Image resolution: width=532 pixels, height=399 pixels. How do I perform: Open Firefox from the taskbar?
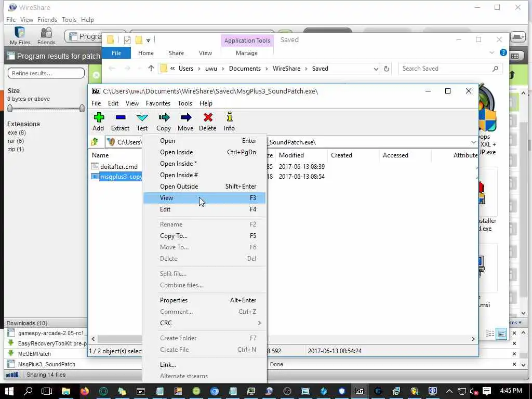[85, 391]
